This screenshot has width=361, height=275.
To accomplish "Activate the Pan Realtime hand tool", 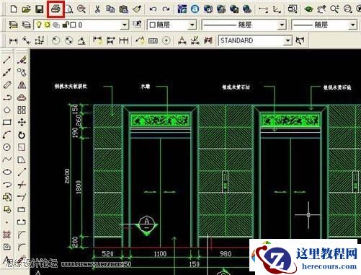I will [x=321, y=9].
